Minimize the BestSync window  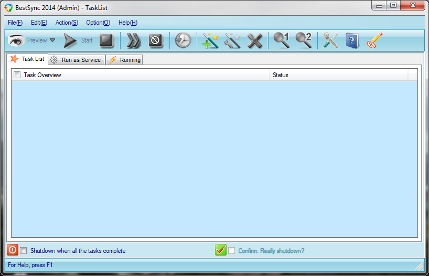point(379,6)
